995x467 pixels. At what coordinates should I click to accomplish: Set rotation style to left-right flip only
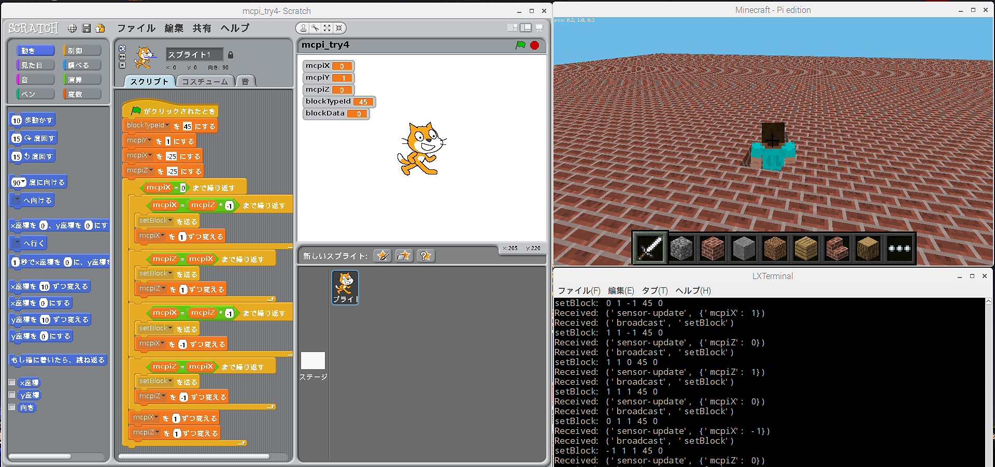122,57
